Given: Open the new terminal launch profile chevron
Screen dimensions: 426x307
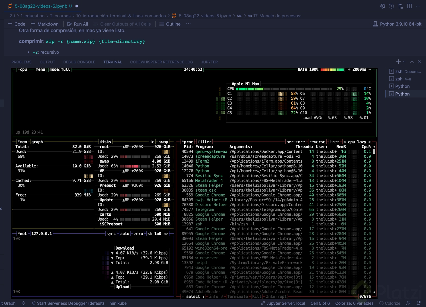Looking at the screenshot, I should pyautogui.click(x=404, y=62).
